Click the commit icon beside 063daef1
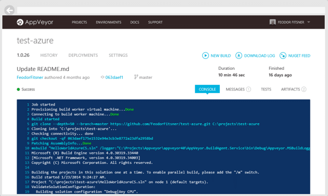This screenshot has height=196, width=328. point(102,77)
